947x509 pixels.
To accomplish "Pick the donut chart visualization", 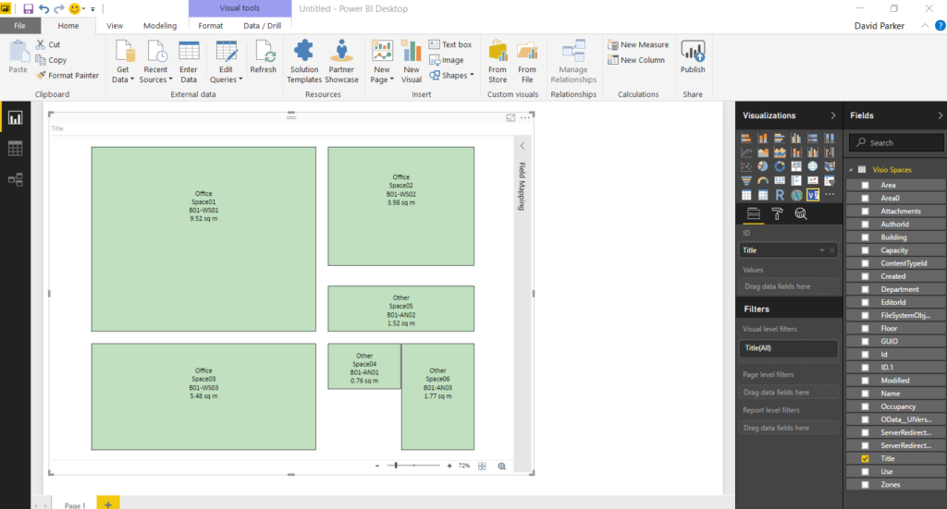I will tap(780, 166).
